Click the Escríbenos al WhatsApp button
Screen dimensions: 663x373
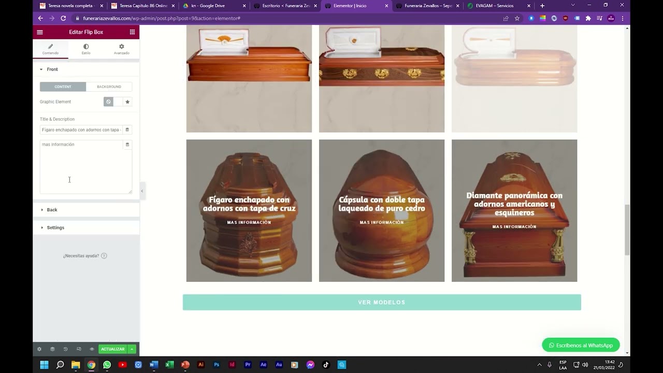581,345
